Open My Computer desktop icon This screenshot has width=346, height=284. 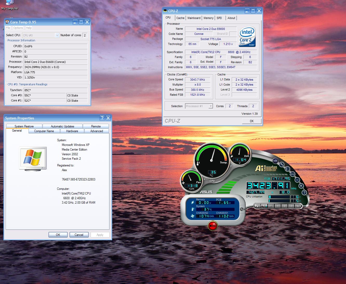pyautogui.click(x=10, y=5)
